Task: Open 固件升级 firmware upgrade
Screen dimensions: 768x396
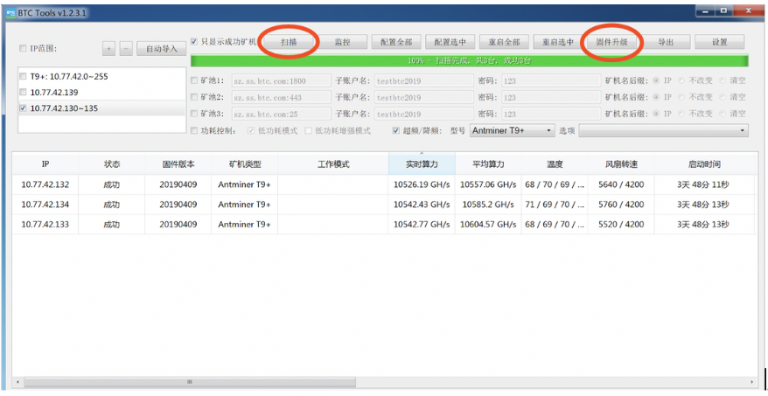Action: [x=611, y=42]
